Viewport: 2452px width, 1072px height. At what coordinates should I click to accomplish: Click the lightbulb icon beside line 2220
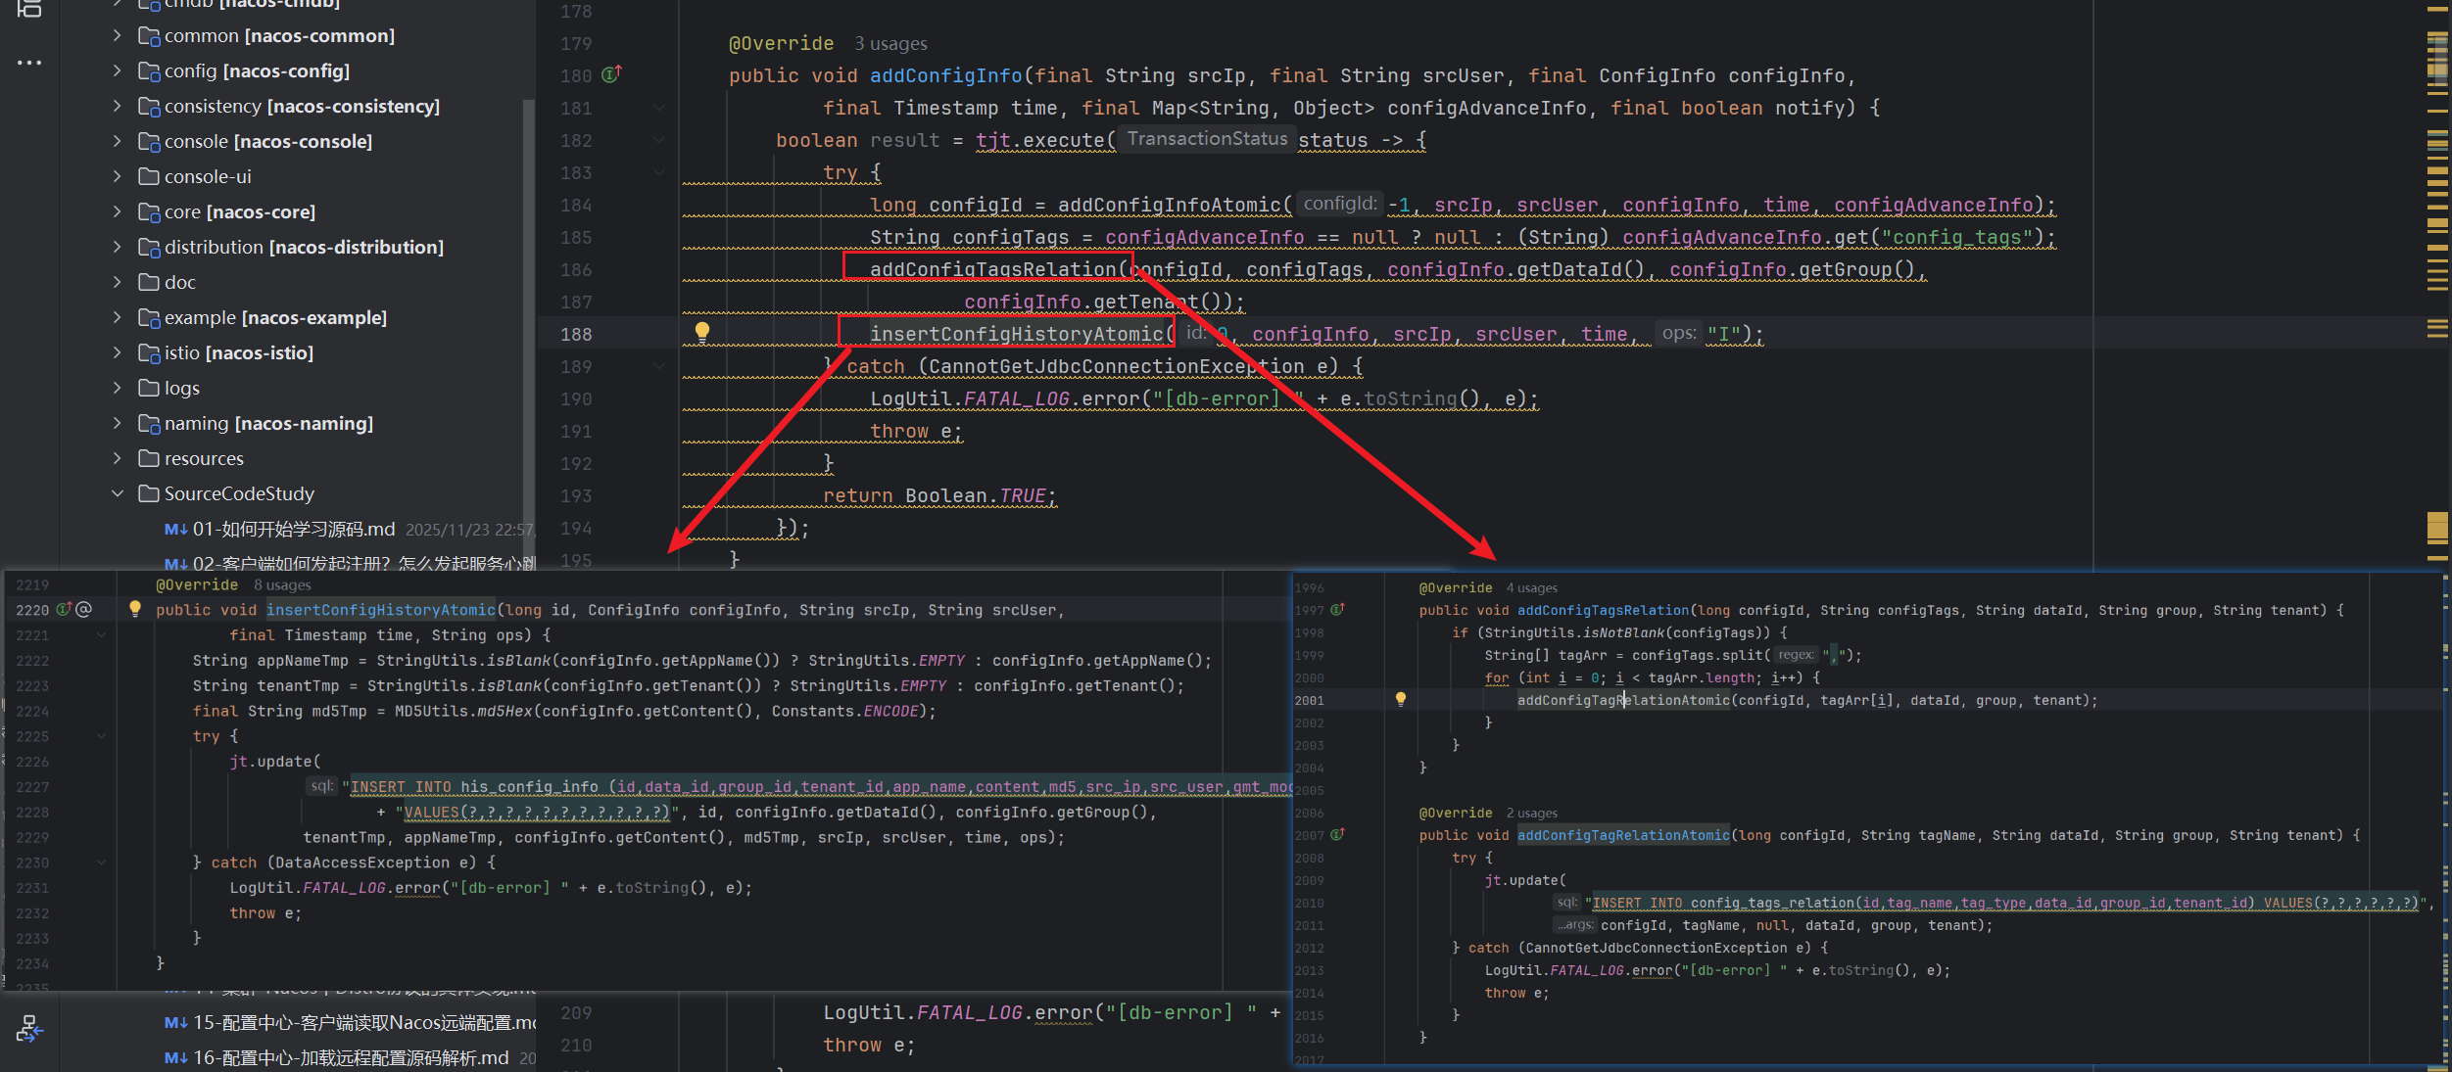(x=135, y=609)
